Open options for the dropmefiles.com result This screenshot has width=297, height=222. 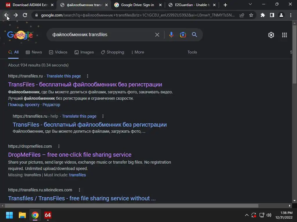(x=59, y=146)
